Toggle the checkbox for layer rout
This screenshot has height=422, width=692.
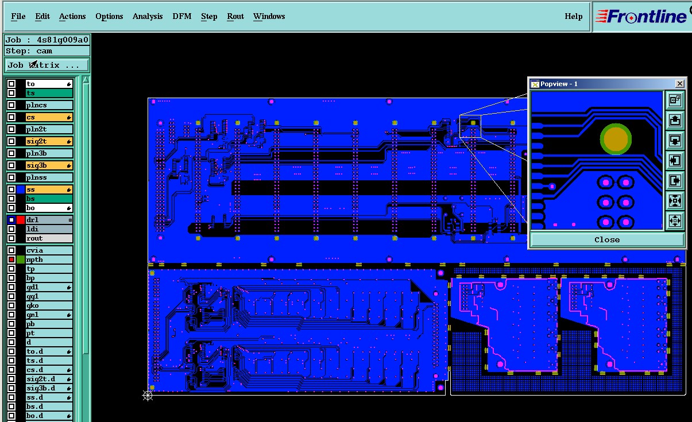click(x=11, y=238)
